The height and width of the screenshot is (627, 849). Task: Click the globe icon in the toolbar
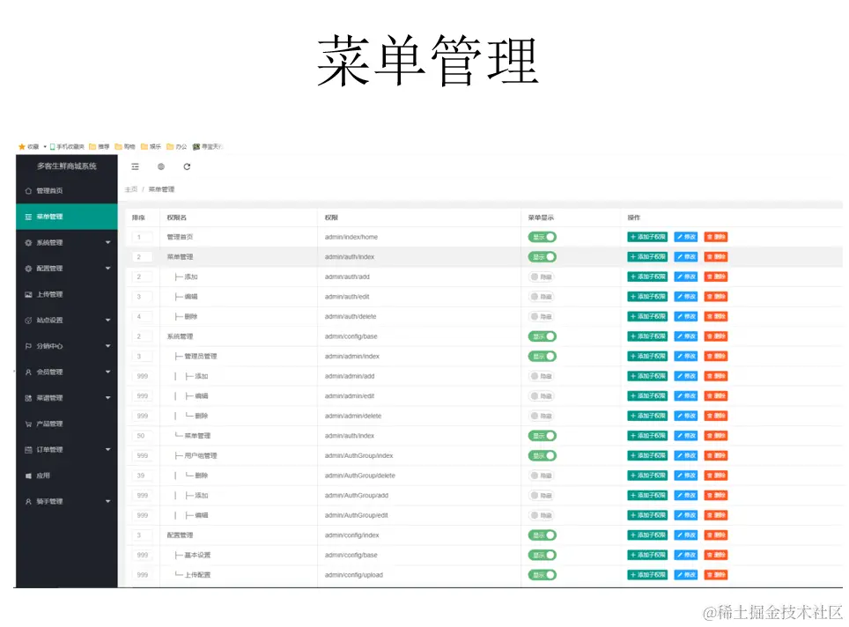click(x=161, y=166)
